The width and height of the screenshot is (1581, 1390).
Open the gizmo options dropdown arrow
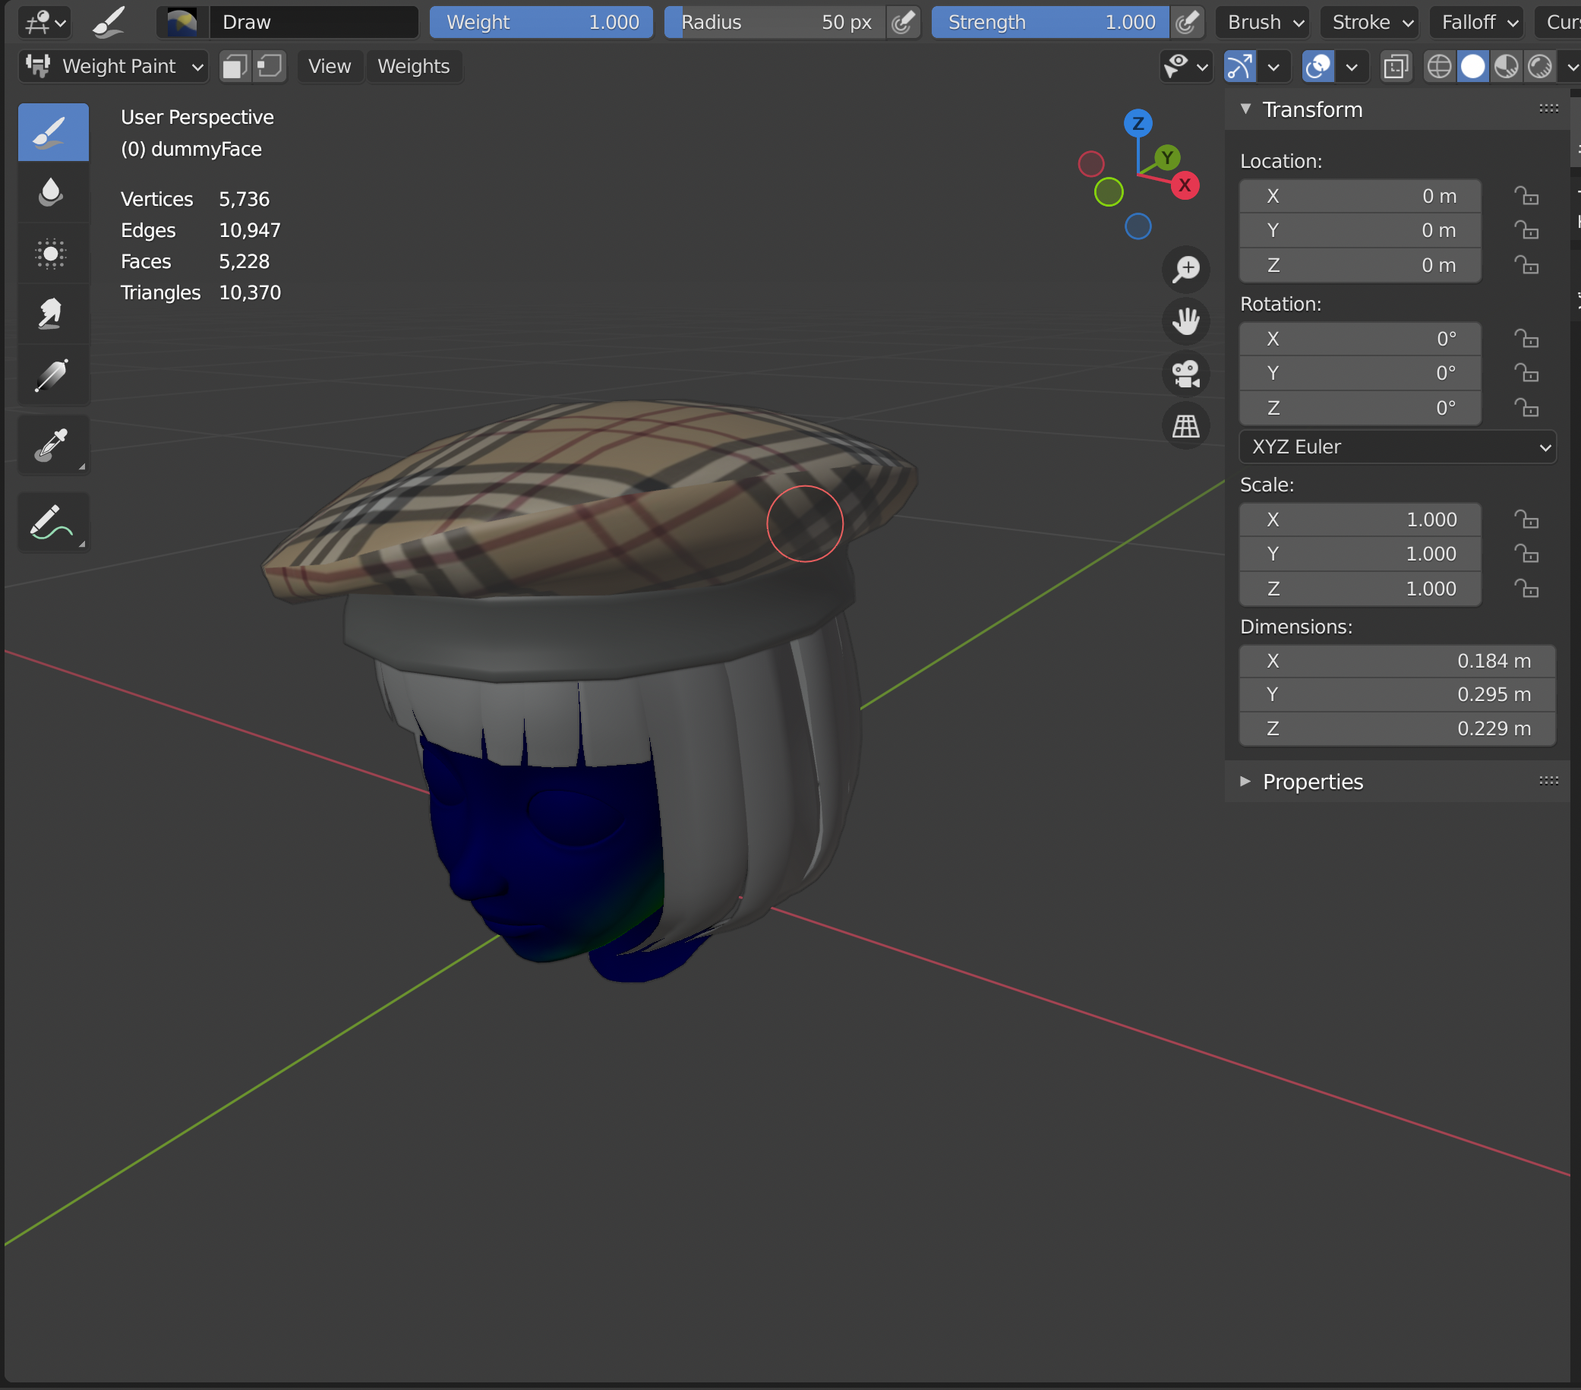[1273, 67]
